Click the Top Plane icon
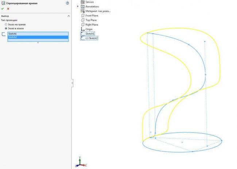Image resolution: width=237 pixels, height=169 pixels. point(83,20)
